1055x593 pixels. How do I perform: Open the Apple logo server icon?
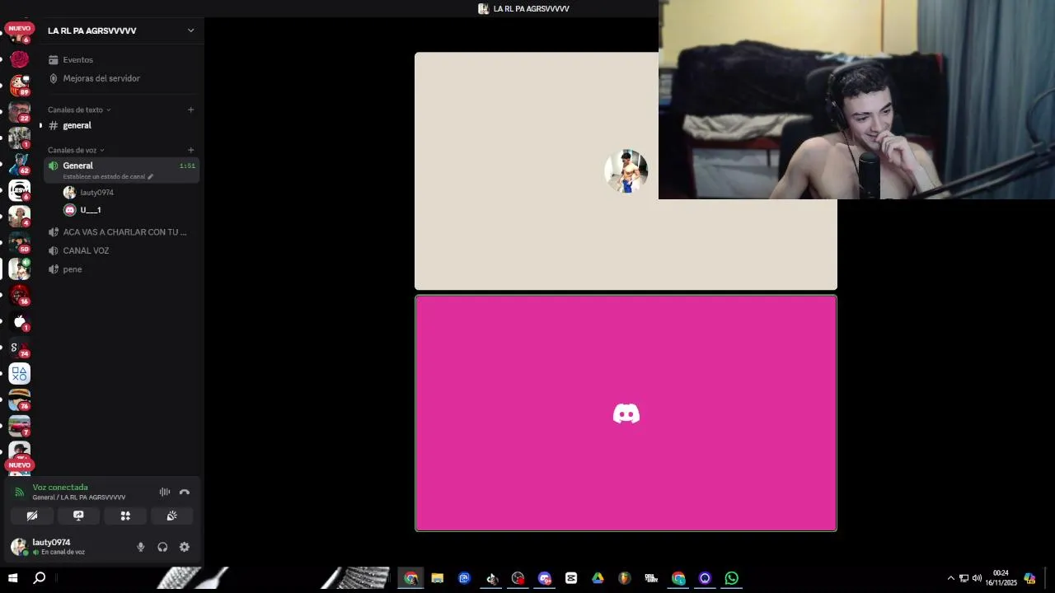(20, 321)
